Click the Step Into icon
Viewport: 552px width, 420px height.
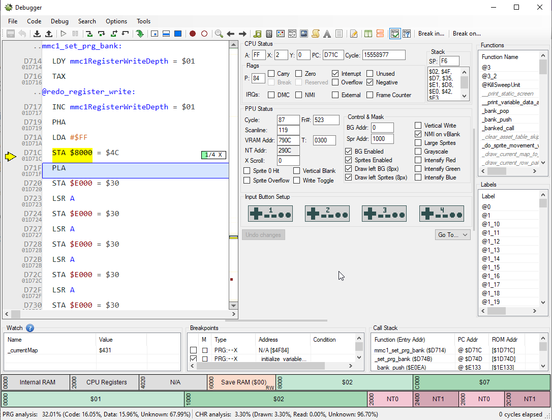89,34
